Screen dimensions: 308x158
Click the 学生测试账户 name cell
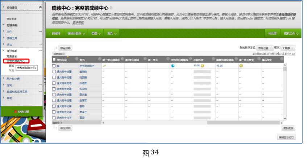[x=87, y=66]
